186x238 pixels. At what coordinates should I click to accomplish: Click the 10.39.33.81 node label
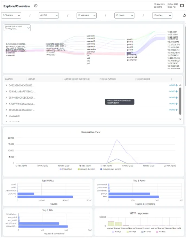[x=172, y=32]
